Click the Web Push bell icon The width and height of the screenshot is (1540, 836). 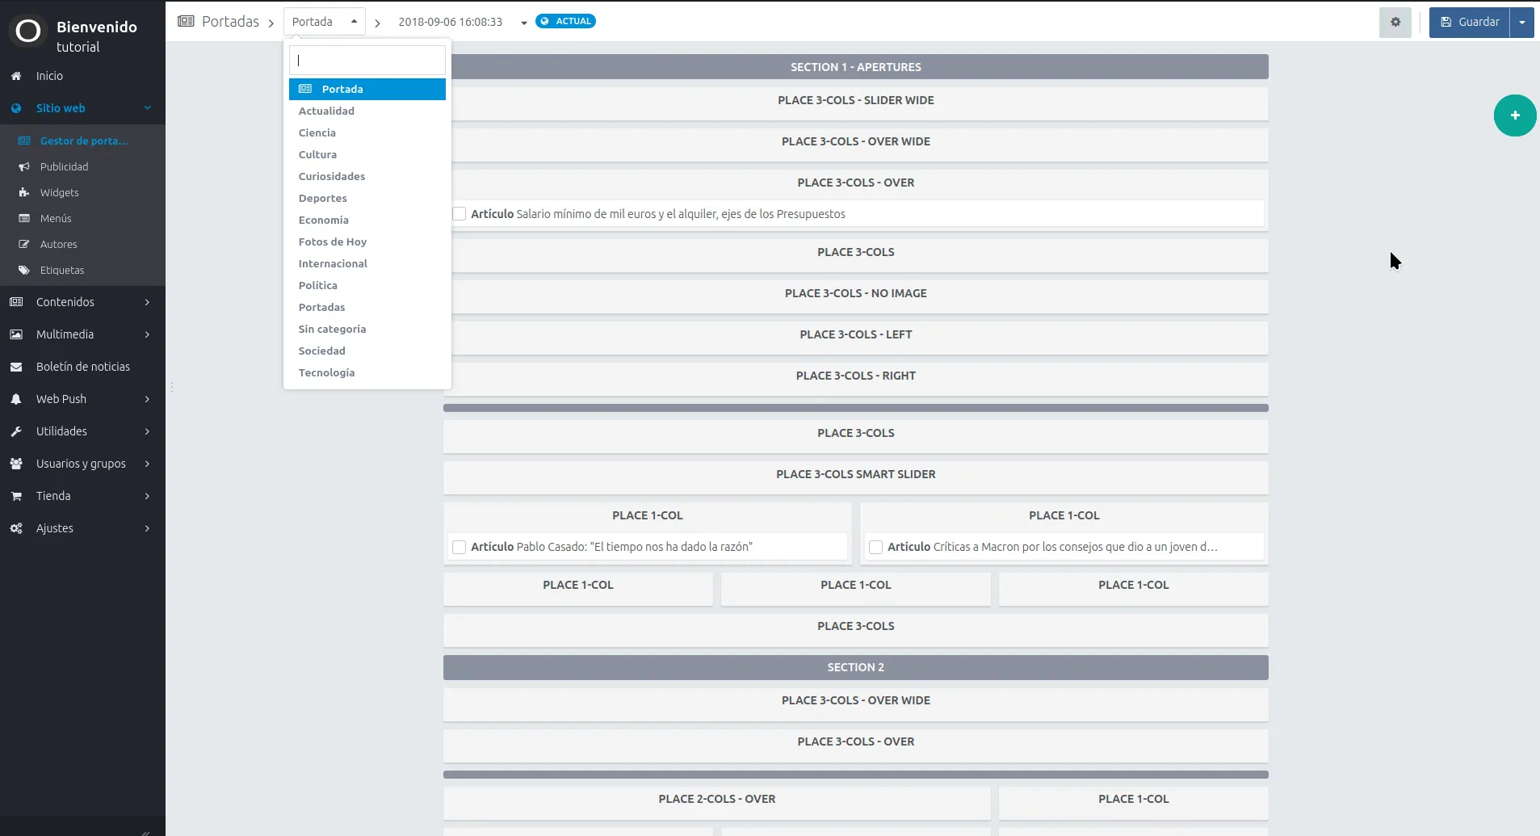click(x=16, y=399)
